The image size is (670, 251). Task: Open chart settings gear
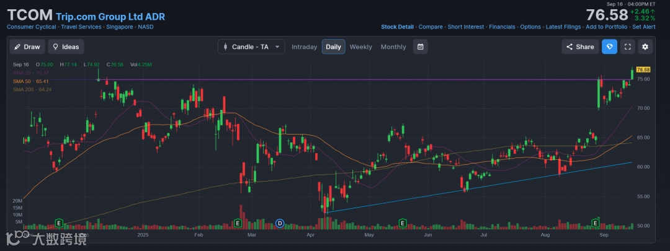(x=645, y=46)
